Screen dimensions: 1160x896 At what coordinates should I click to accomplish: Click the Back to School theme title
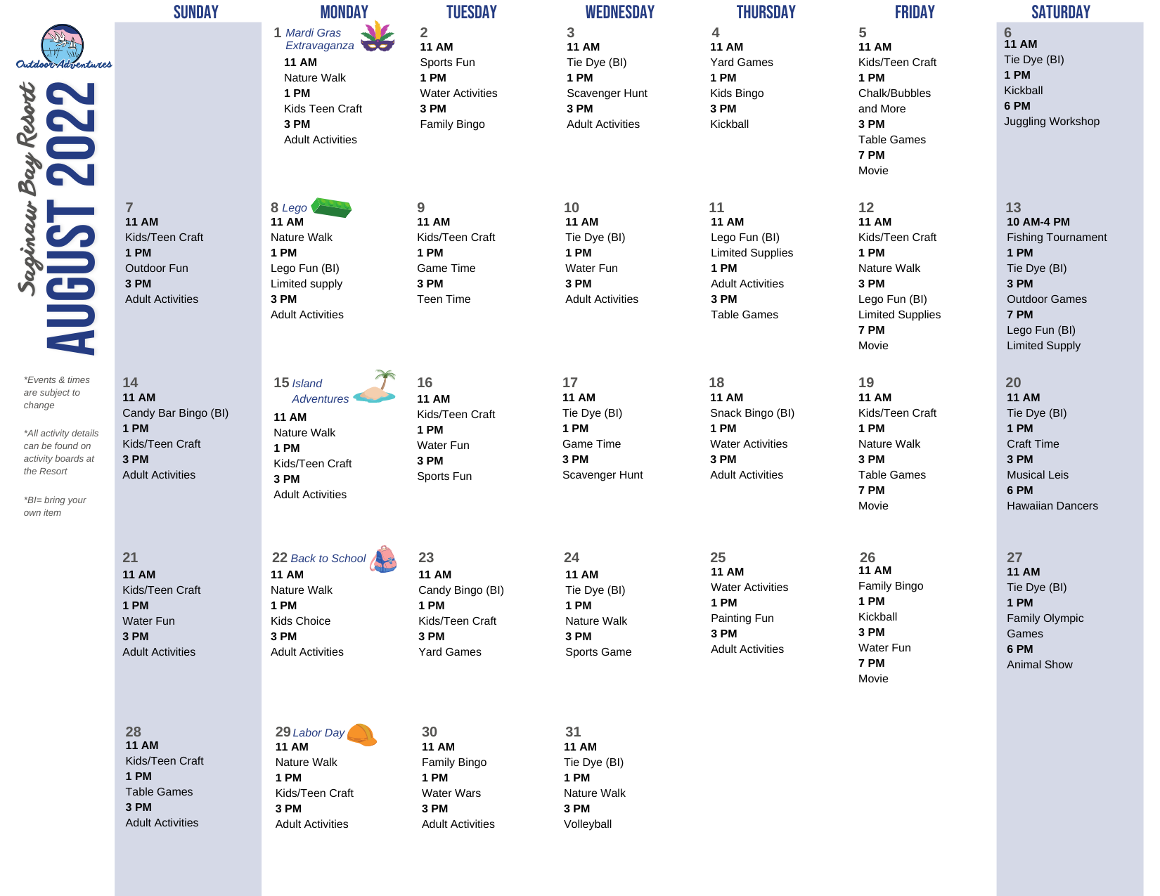(328, 559)
